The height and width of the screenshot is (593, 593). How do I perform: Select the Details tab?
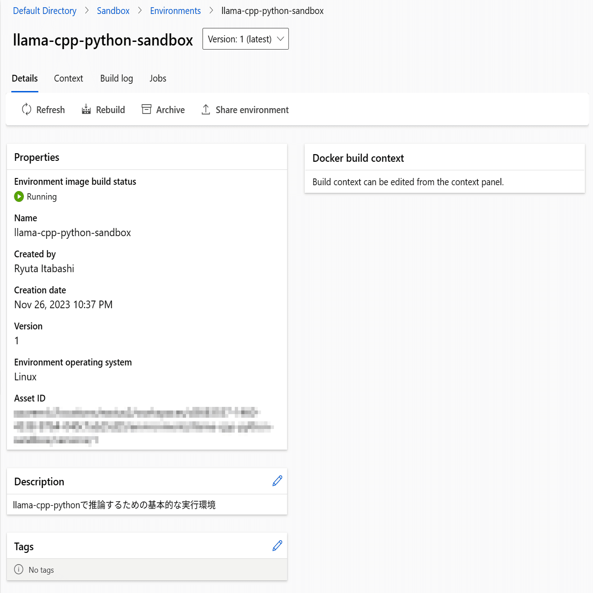click(x=25, y=78)
